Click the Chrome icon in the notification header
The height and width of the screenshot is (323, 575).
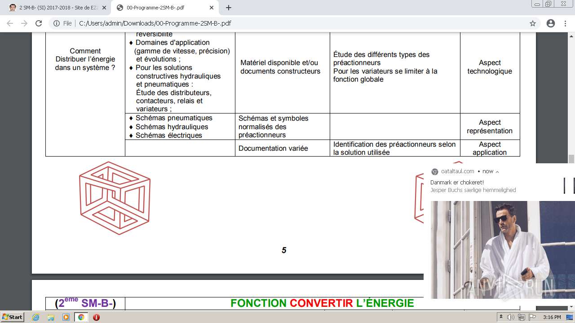click(x=434, y=171)
